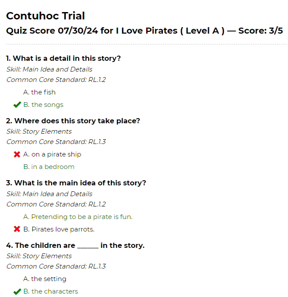Image resolution: width=288 pixels, height=297 pixels.
Task: Click the green checkmark beside "the characters"
Action: pyautogui.click(x=17, y=291)
